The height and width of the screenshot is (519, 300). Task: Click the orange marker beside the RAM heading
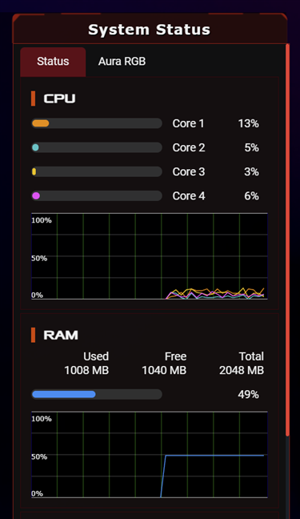click(33, 335)
